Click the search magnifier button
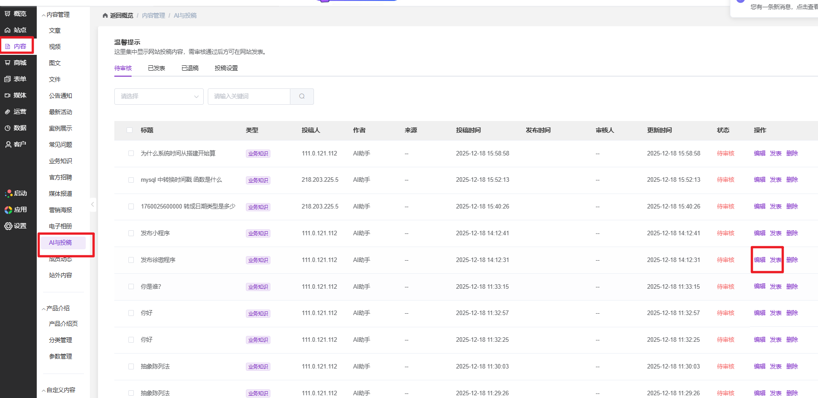 click(x=302, y=96)
